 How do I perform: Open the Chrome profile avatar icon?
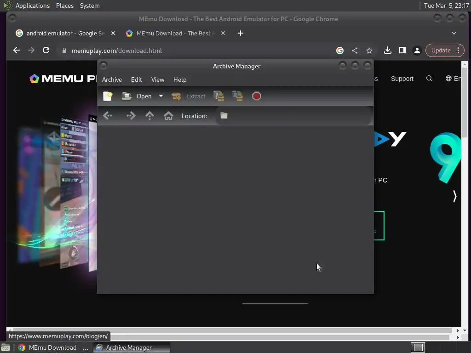(x=417, y=51)
